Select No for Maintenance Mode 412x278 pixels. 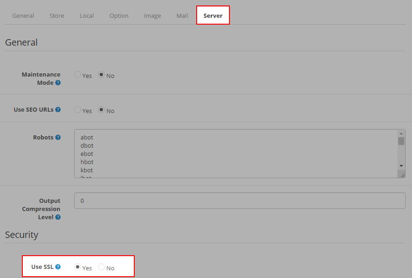click(101, 75)
